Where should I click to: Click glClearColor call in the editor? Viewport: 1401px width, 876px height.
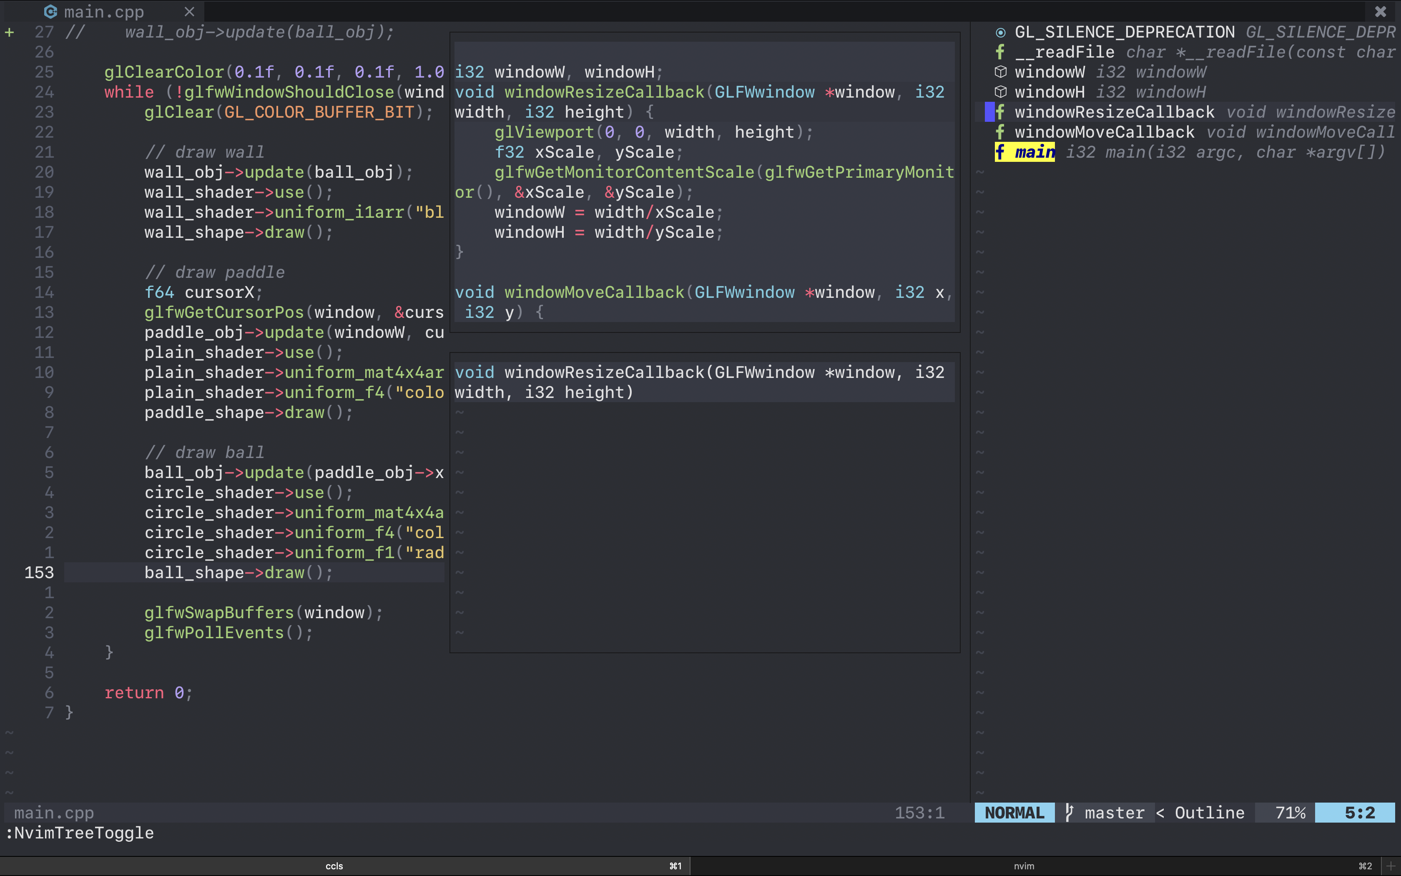[x=274, y=73]
